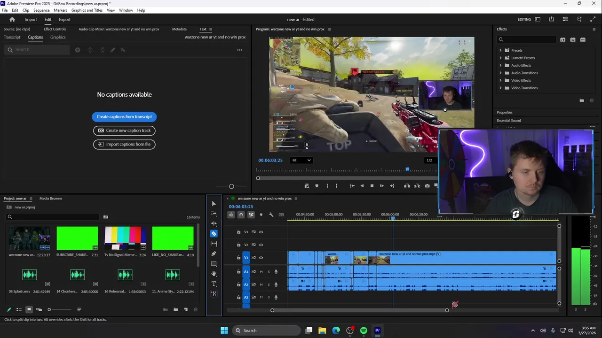This screenshot has width=602, height=338.
Task: Select the Ripple Edit tool
Action: [214, 223]
